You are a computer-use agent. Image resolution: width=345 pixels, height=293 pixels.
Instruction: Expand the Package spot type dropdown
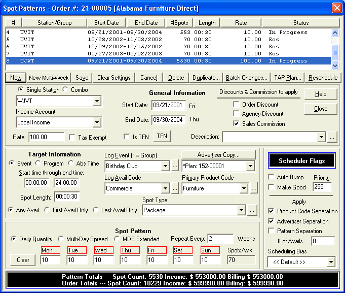[241, 210]
